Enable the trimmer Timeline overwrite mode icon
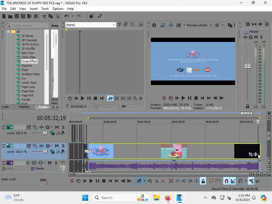 (x=110, y=98)
